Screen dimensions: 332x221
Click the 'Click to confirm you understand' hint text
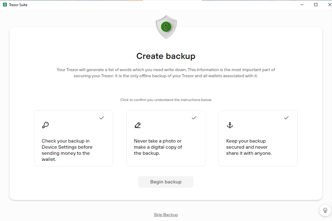[x=166, y=100]
